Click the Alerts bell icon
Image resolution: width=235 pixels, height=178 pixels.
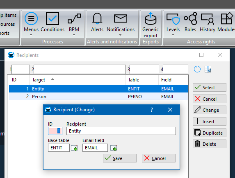tap(97, 18)
